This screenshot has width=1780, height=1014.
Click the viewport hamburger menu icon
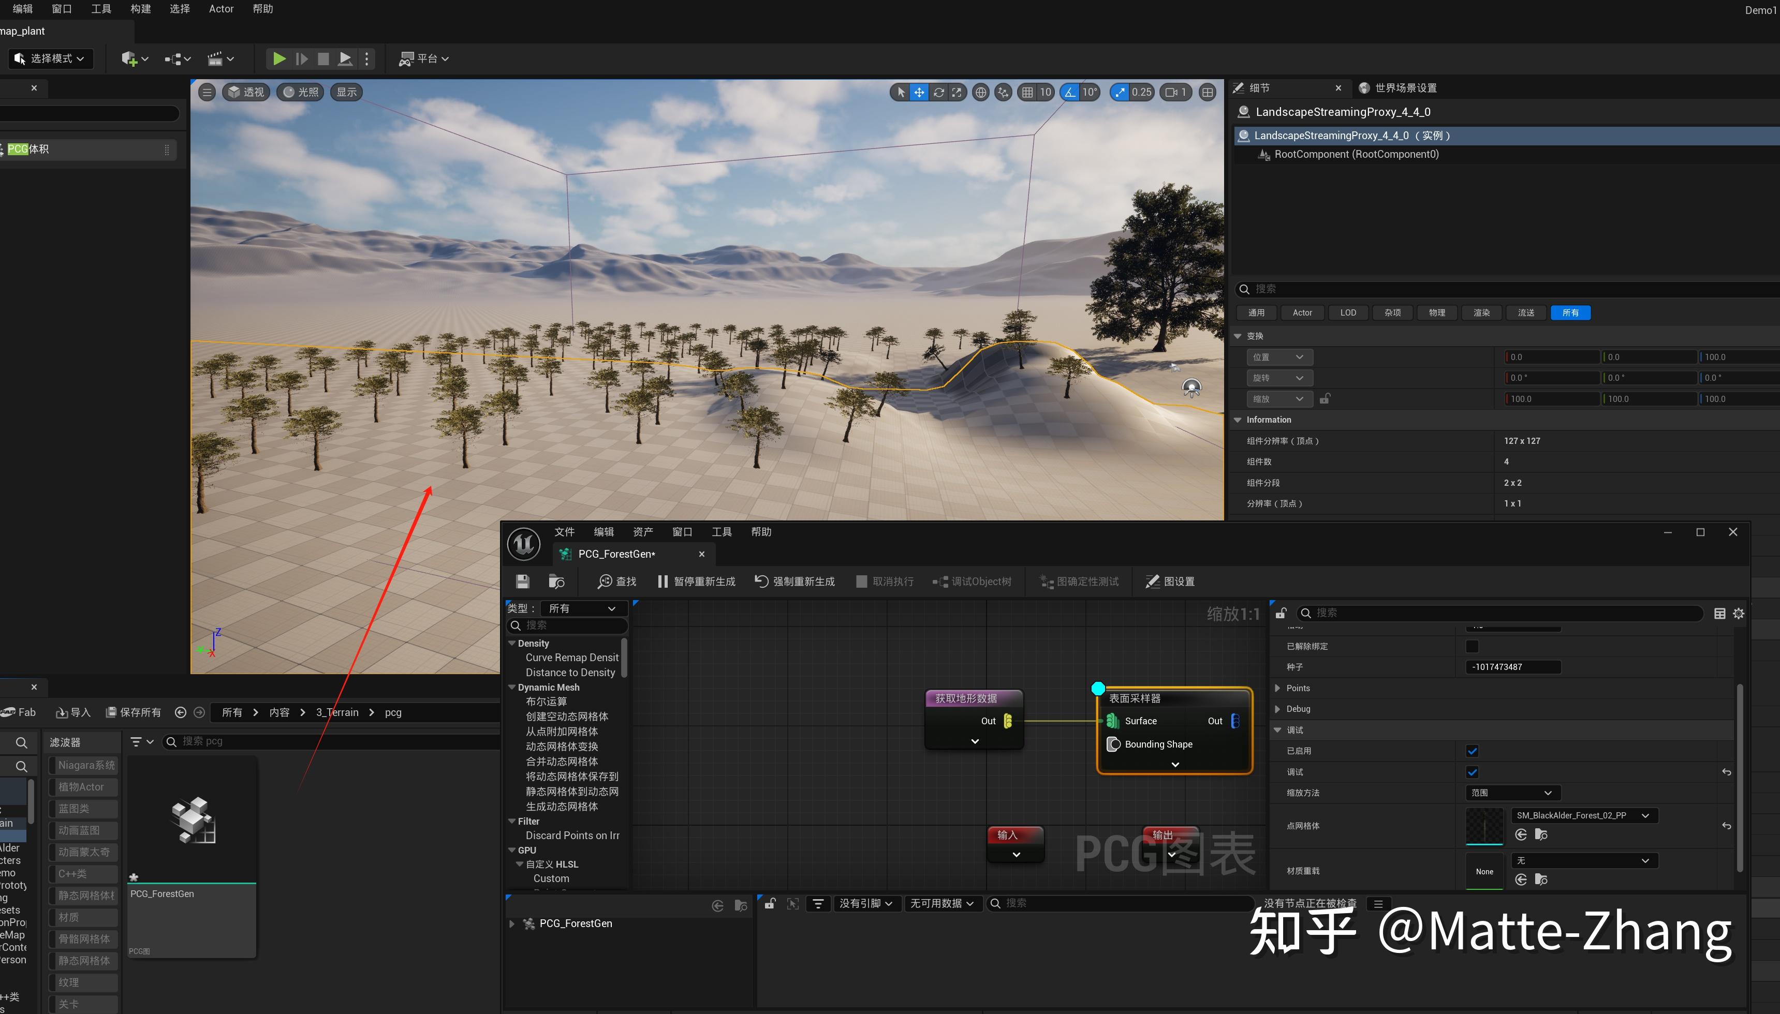tap(207, 92)
